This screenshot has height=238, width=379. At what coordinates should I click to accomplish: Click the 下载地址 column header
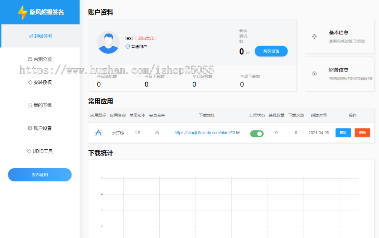[x=207, y=115]
